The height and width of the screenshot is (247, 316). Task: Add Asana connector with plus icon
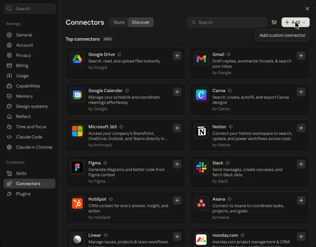pos(301,201)
